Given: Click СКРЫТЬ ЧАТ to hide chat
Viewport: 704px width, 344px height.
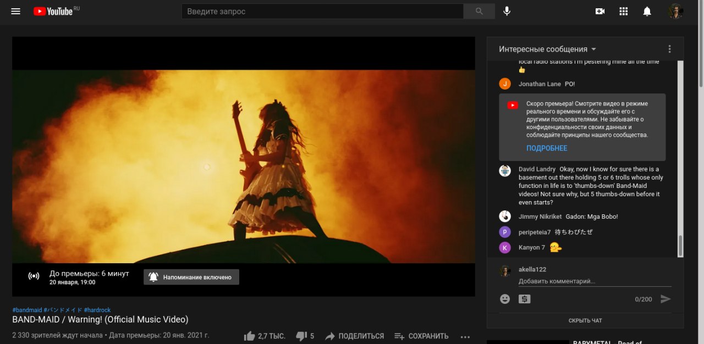Looking at the screenshot, I should [585, 320].
